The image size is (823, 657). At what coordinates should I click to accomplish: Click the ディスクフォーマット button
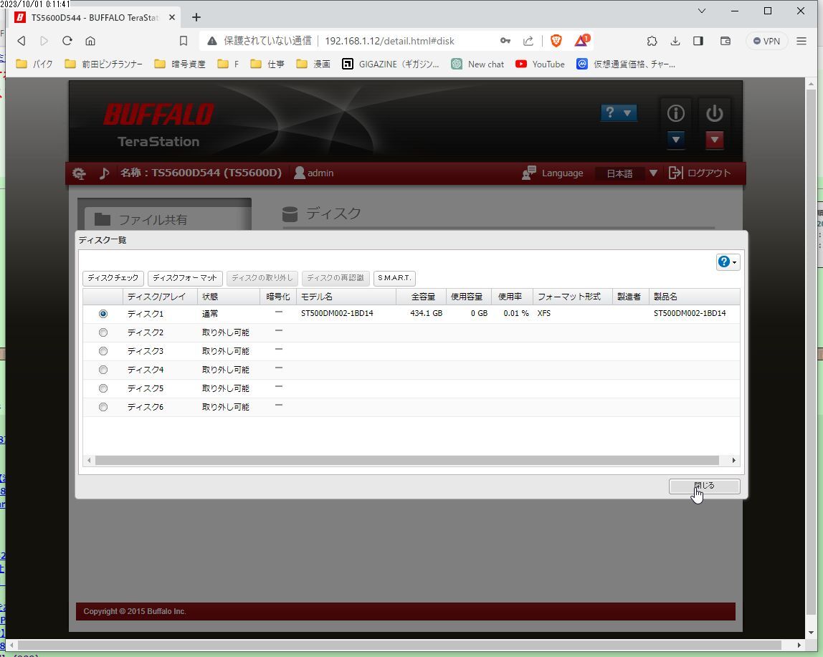(x=185, y=278)
